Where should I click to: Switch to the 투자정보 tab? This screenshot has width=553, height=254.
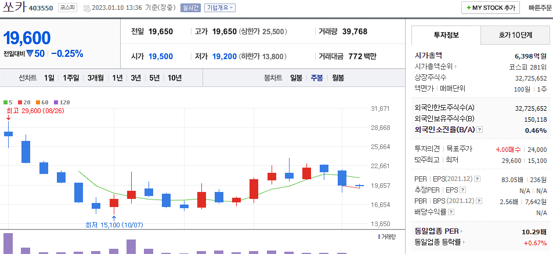coord(446,35)
